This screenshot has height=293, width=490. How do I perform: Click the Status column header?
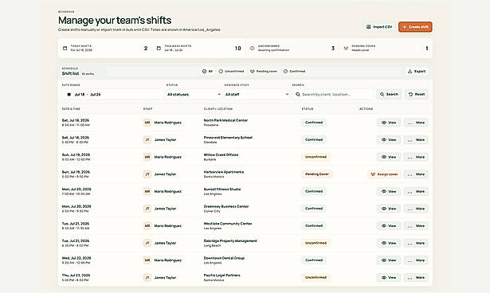(x=308, y=109)
